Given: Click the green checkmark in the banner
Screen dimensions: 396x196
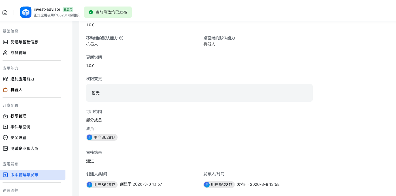Looking at the screenshot, I should [91, 12].
